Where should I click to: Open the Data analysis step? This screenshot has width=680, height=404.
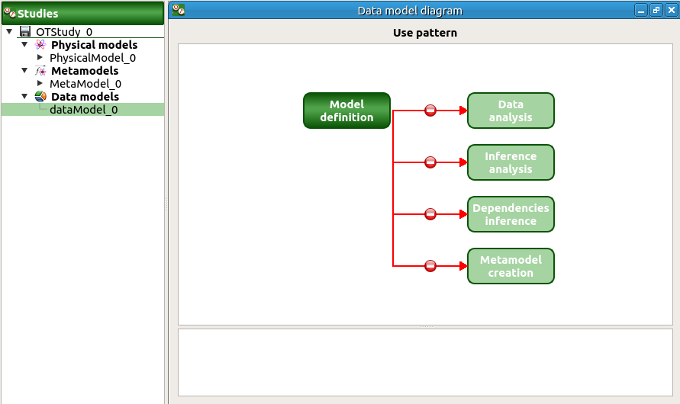click(x=511, y=111)
